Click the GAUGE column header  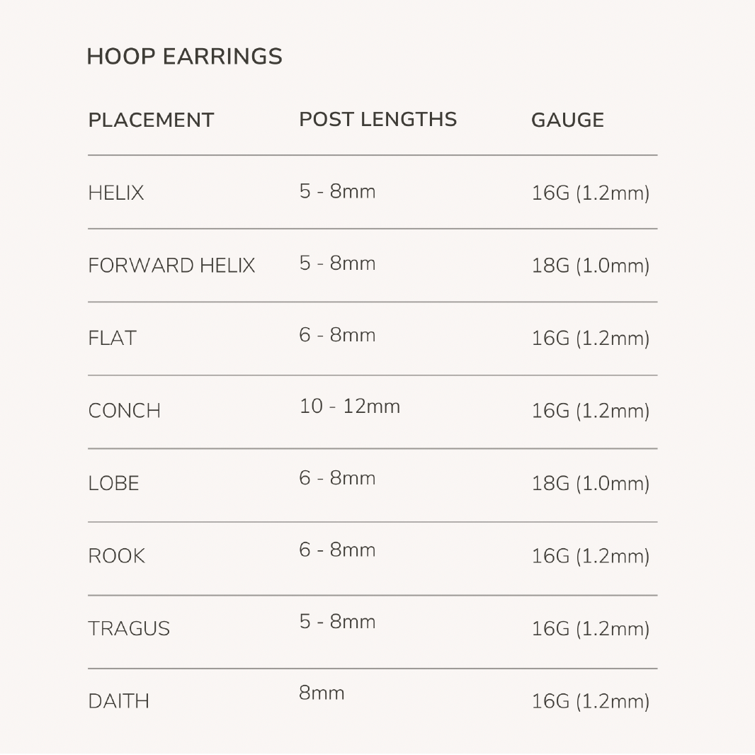tap(567, 120)
